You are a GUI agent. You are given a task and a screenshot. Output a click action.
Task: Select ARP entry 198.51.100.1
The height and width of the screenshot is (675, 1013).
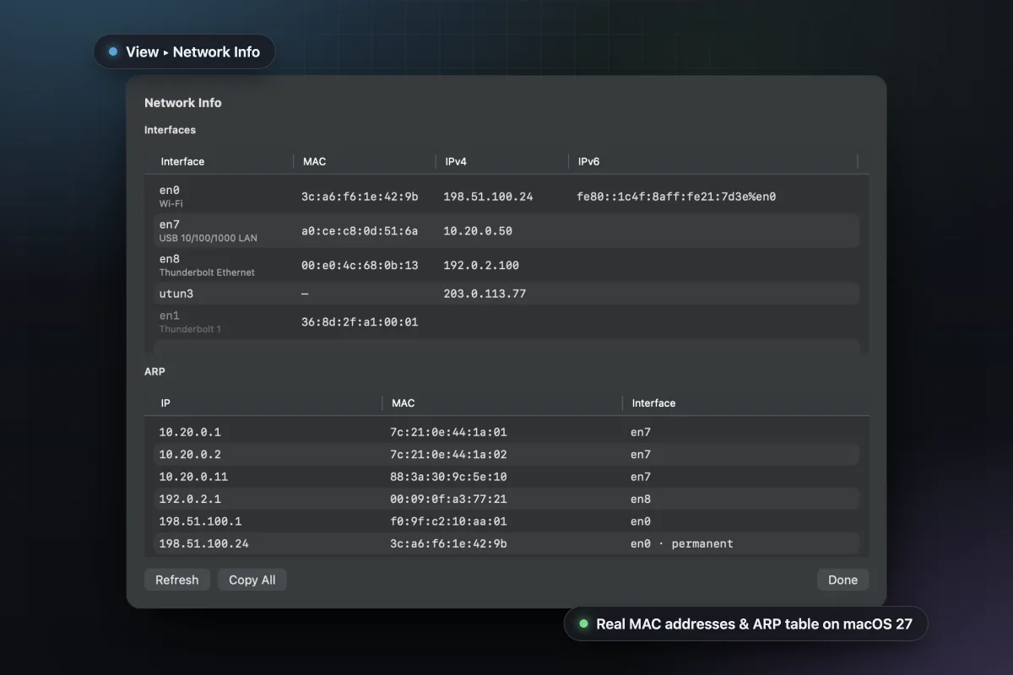coord(506,521)
